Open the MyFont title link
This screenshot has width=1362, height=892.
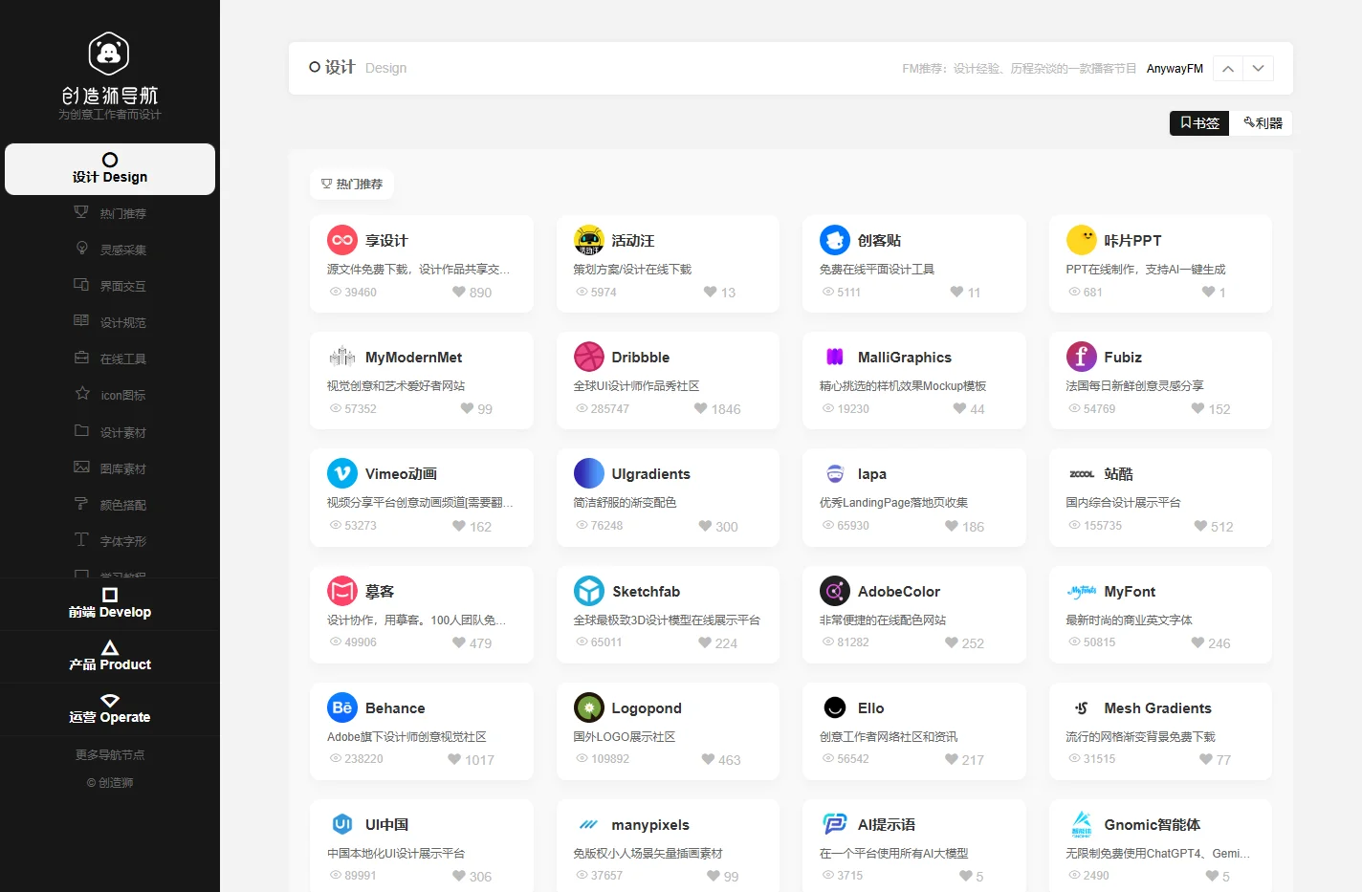click(1130, 591)
